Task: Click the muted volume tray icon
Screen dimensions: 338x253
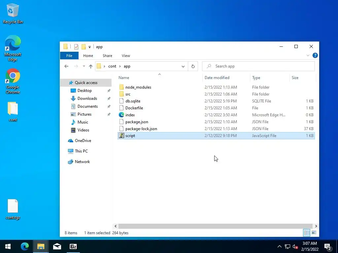Action: click(295, 246)
